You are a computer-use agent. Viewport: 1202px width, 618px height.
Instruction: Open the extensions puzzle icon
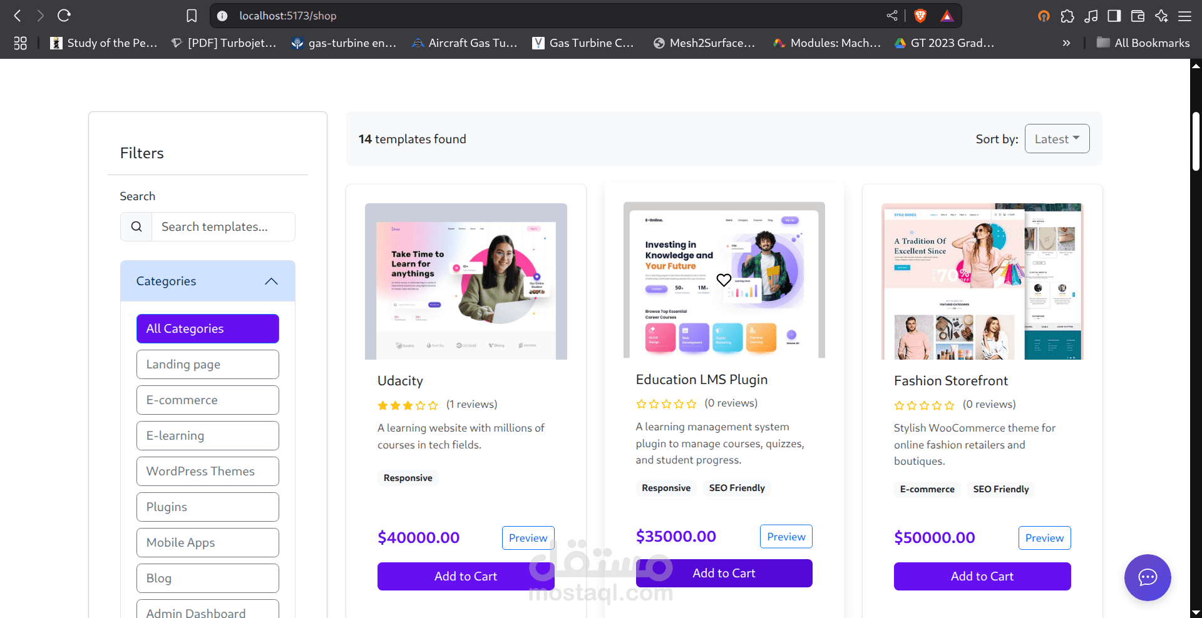tap(1067, 16)
